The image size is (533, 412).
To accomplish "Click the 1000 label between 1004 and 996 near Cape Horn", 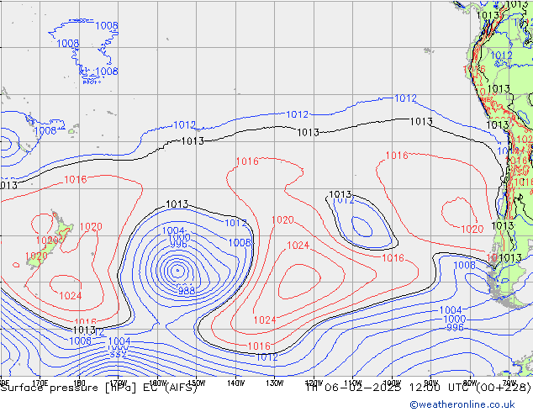I will click(455, 320).
